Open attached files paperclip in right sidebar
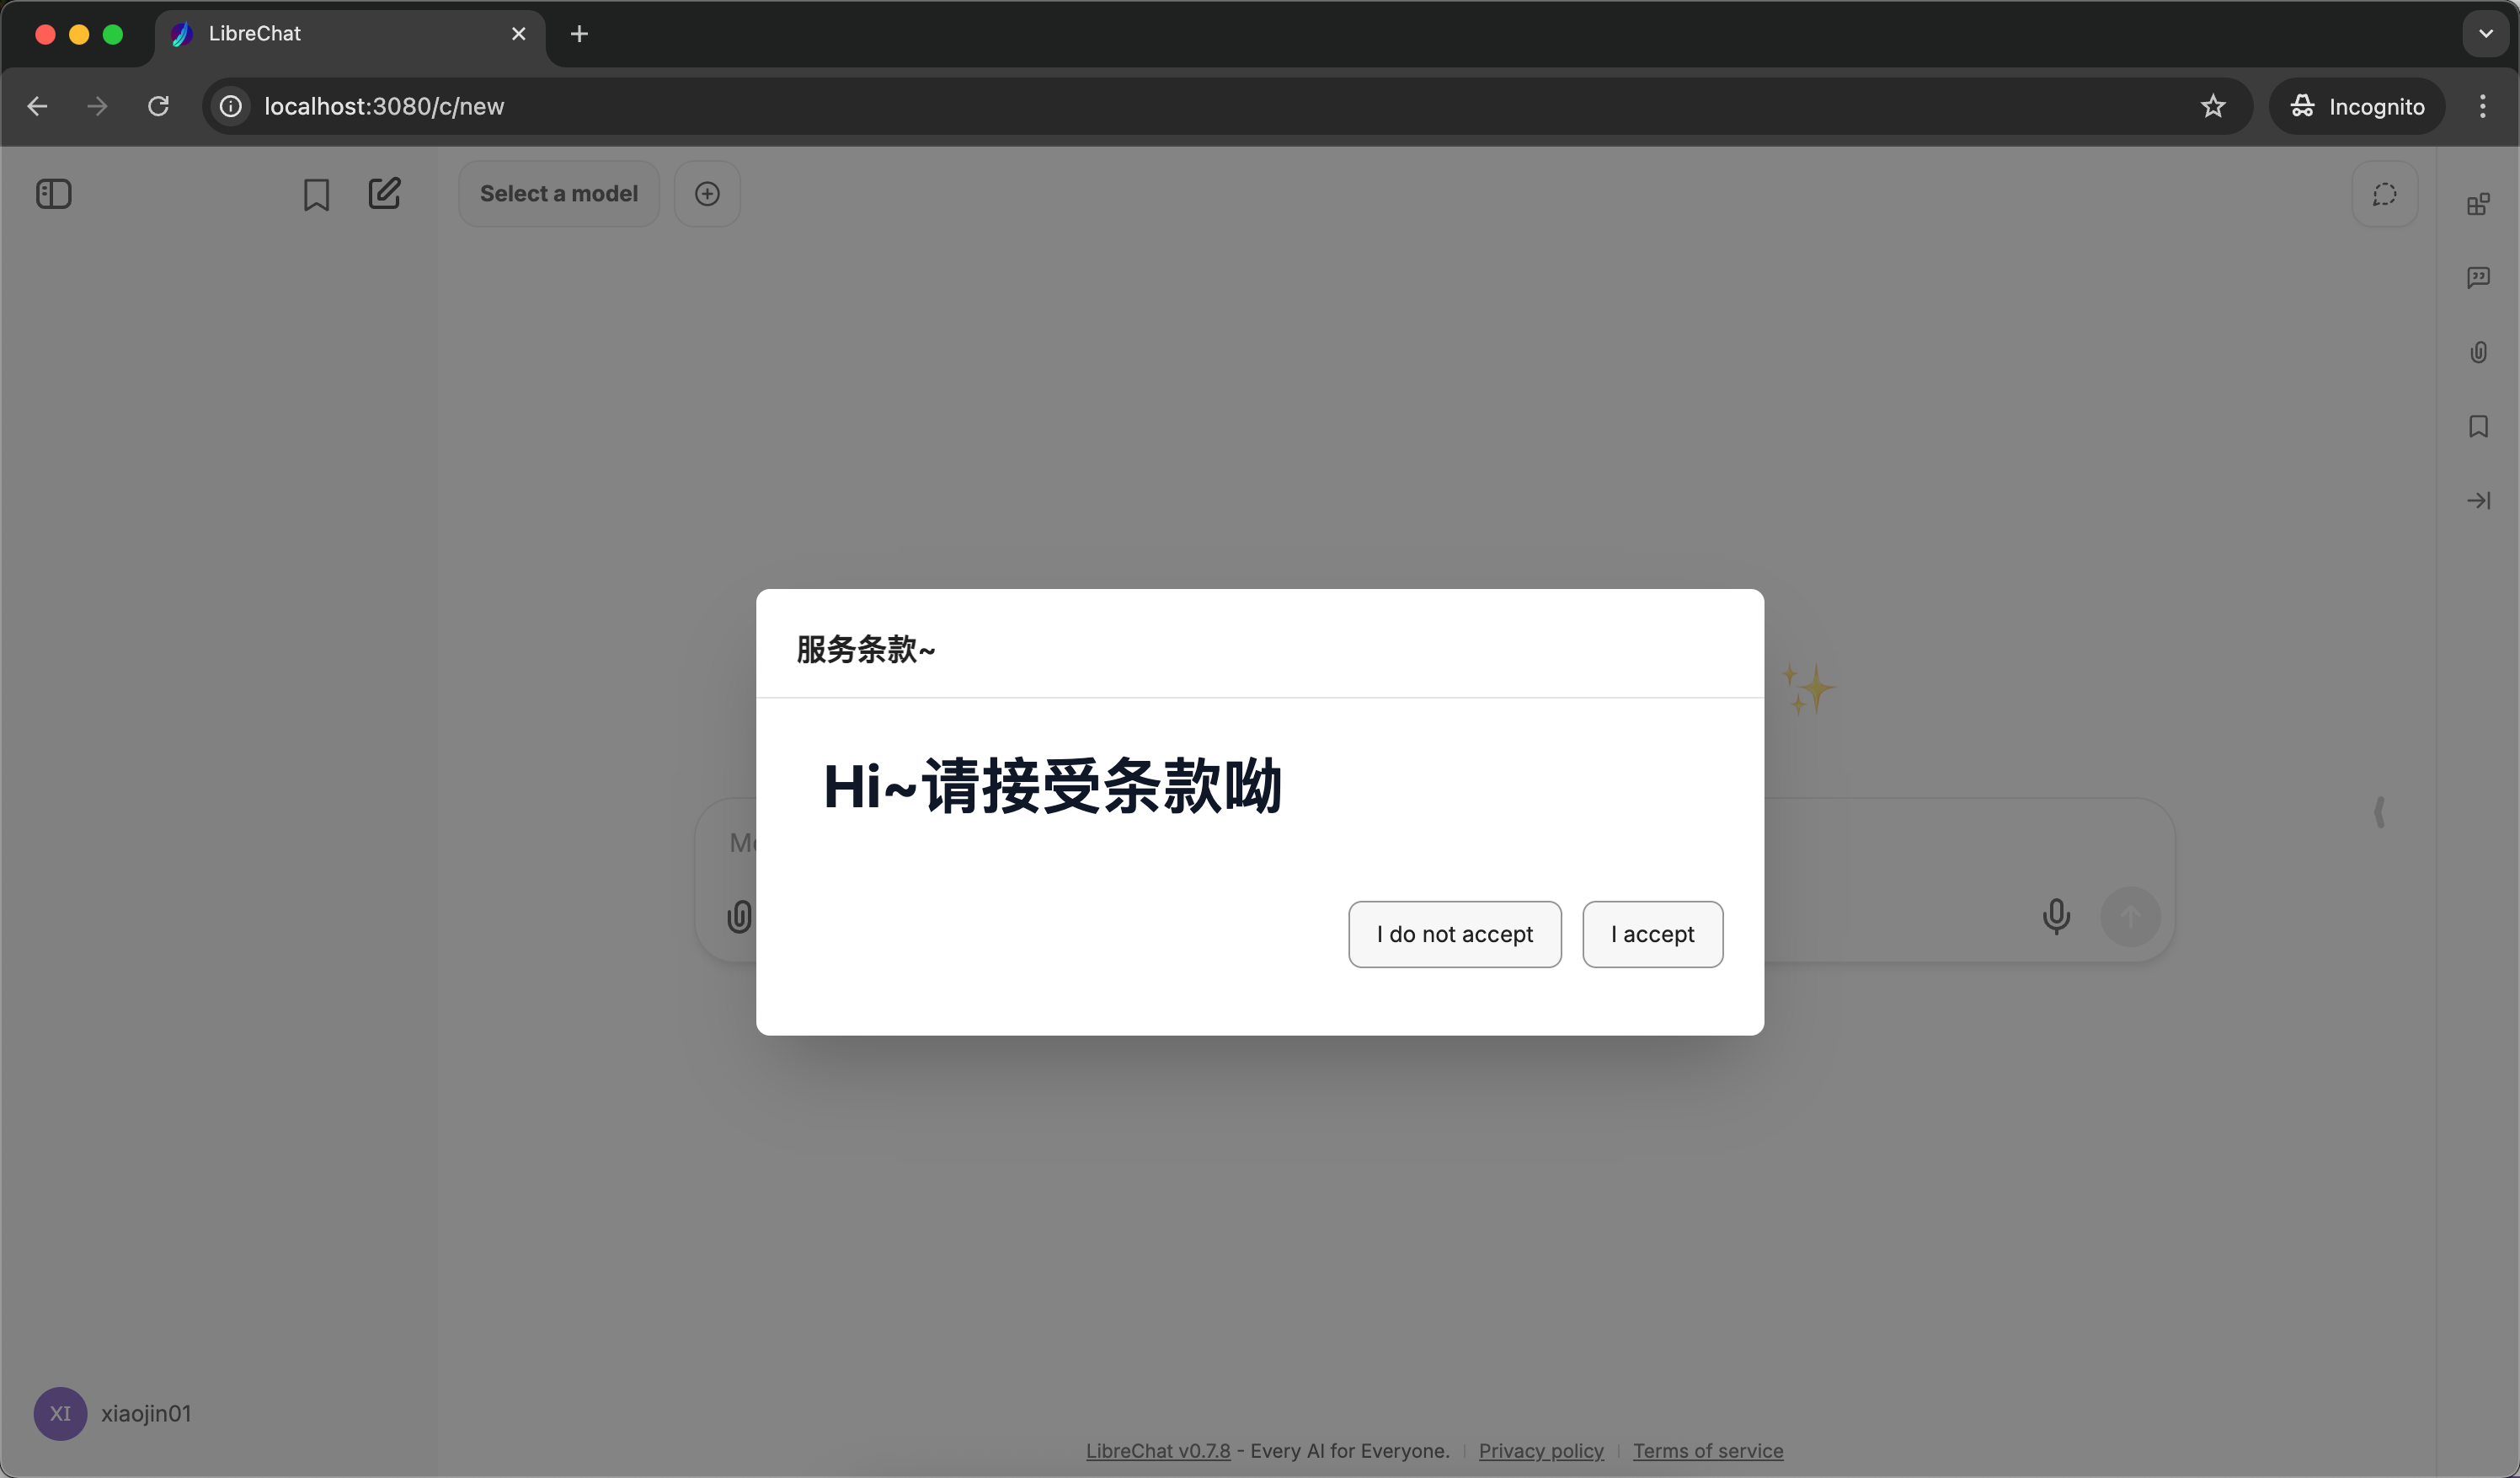2520x1478 pixels. tap(2478, 352)
